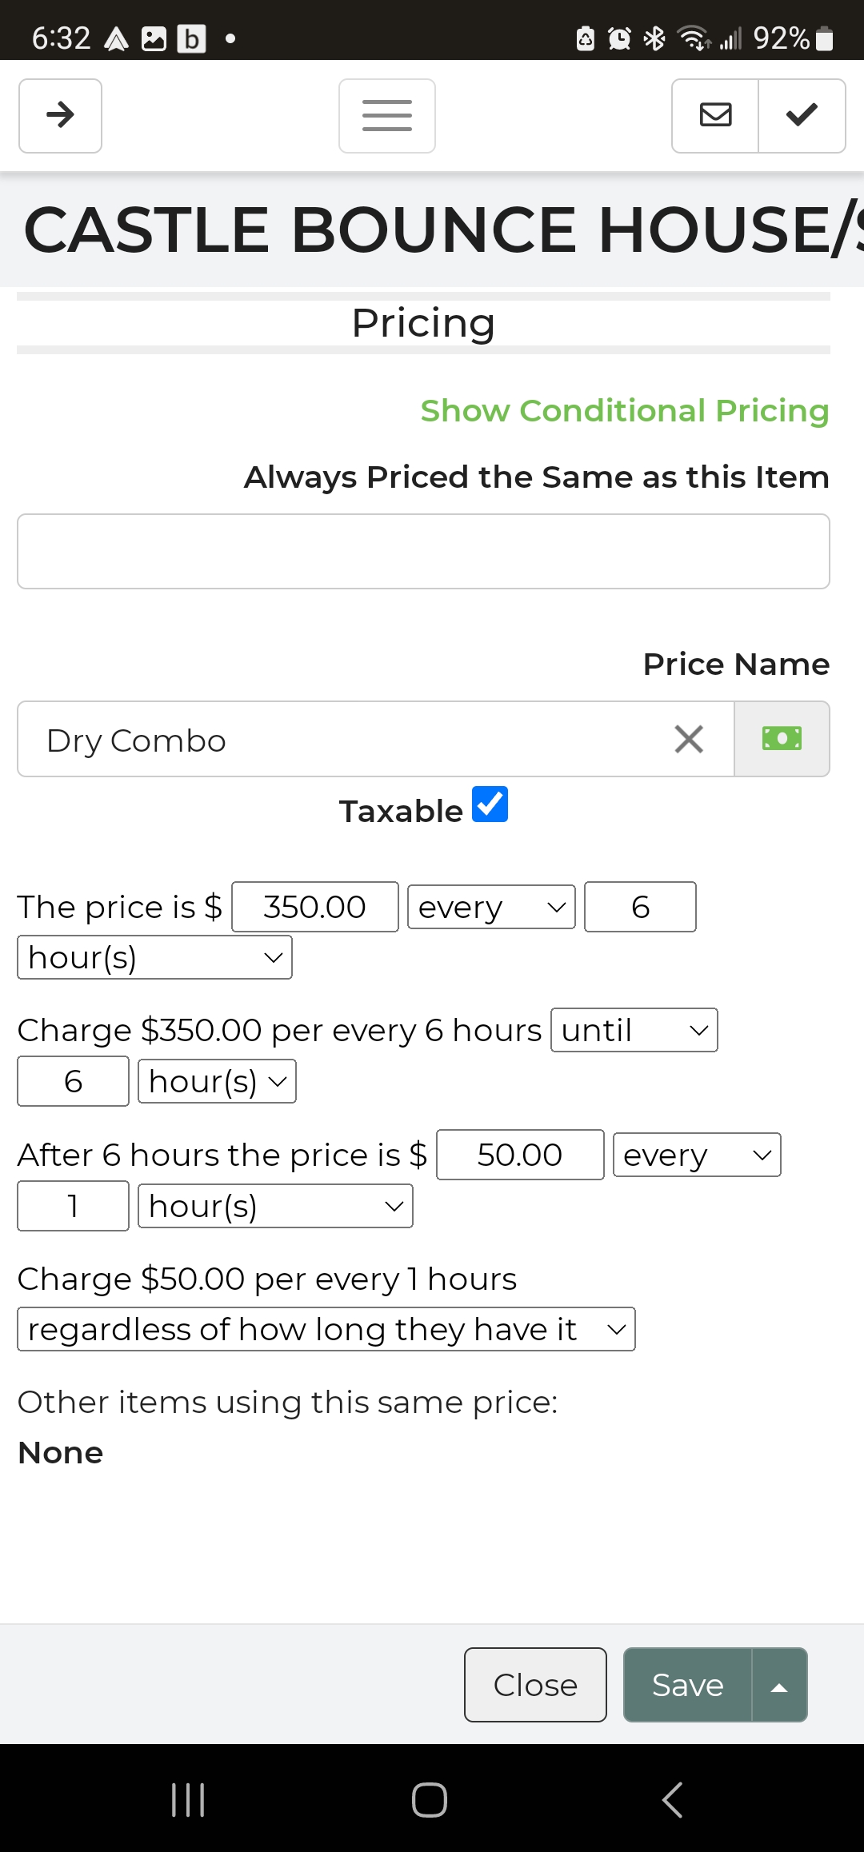Tap the checkmark icon in header
The image size is (864, 1852).
tap(802, 116)
